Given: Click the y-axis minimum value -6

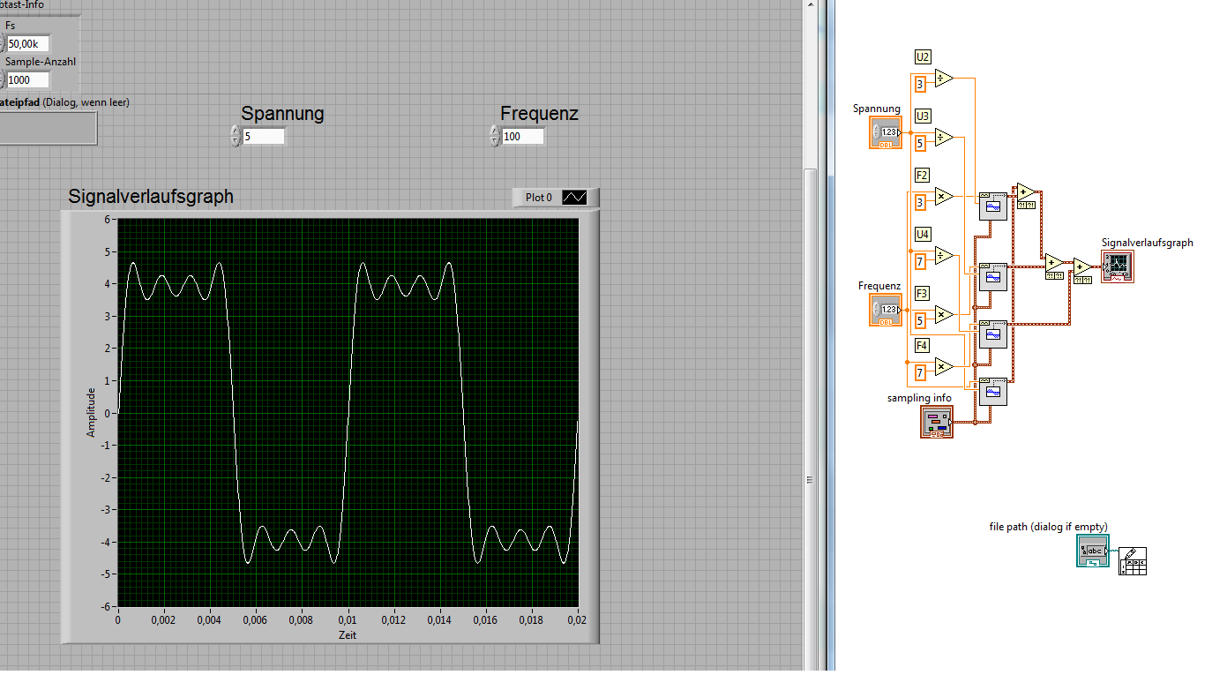Looking at the screenshot, I should pyautogui.click(x=105, y=606).
